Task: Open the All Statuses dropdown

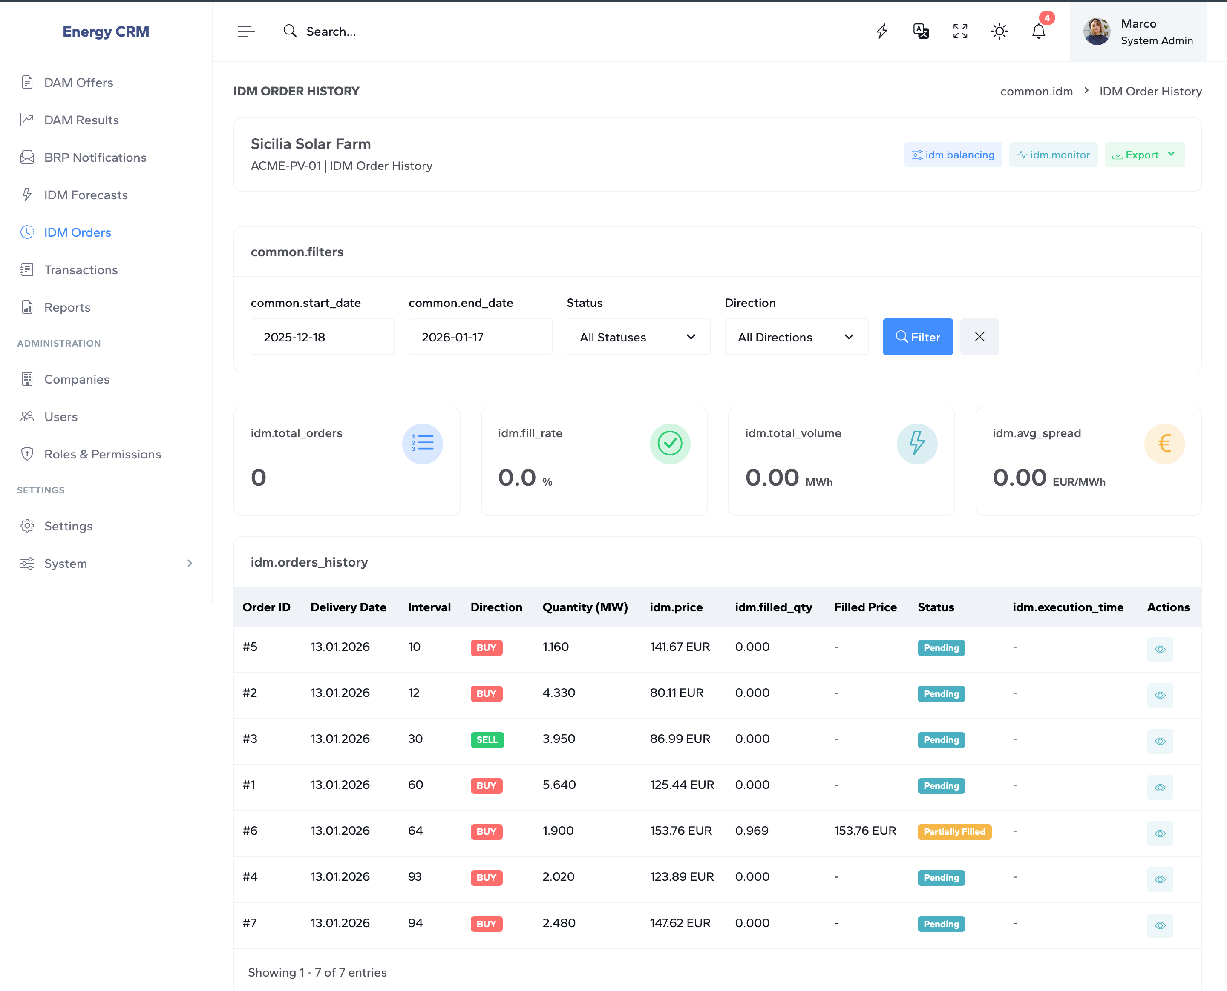Action: click(x=638, y=337)
